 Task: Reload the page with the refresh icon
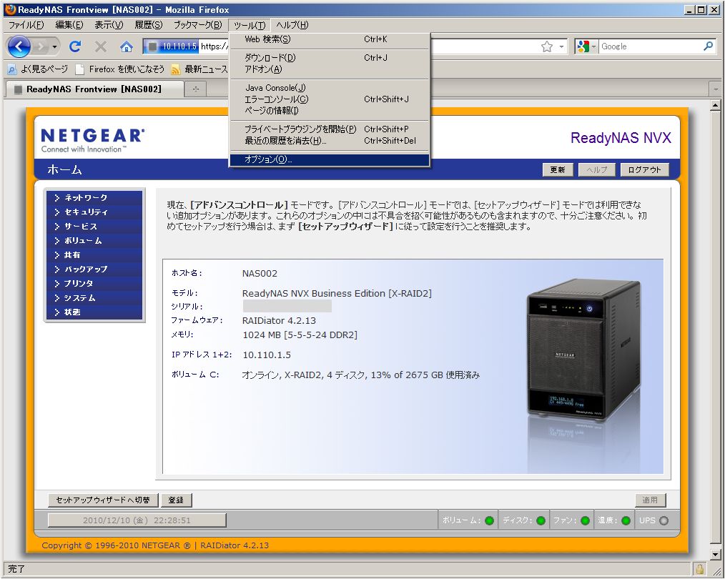75,46
